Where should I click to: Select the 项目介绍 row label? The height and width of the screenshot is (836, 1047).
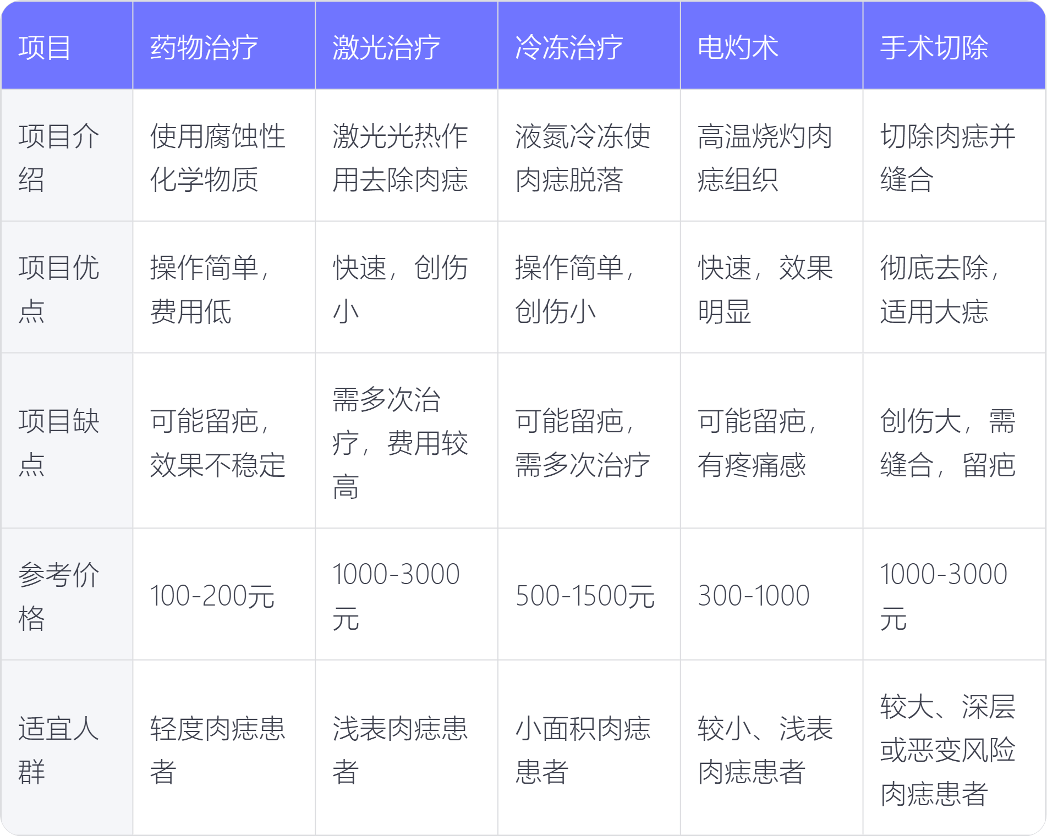click(58, 158)
